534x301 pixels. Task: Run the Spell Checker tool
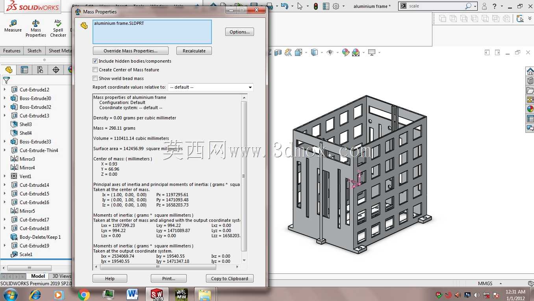pos(58,28)
